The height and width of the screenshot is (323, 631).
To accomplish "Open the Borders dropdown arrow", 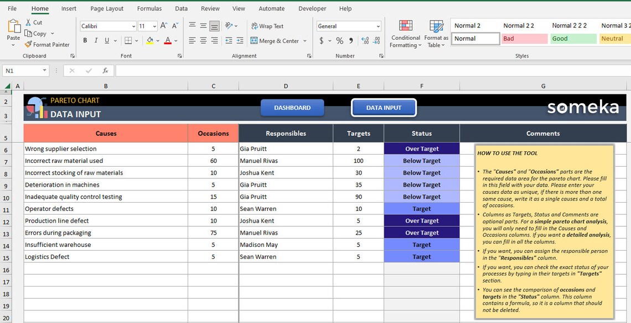I will point(136,40).
